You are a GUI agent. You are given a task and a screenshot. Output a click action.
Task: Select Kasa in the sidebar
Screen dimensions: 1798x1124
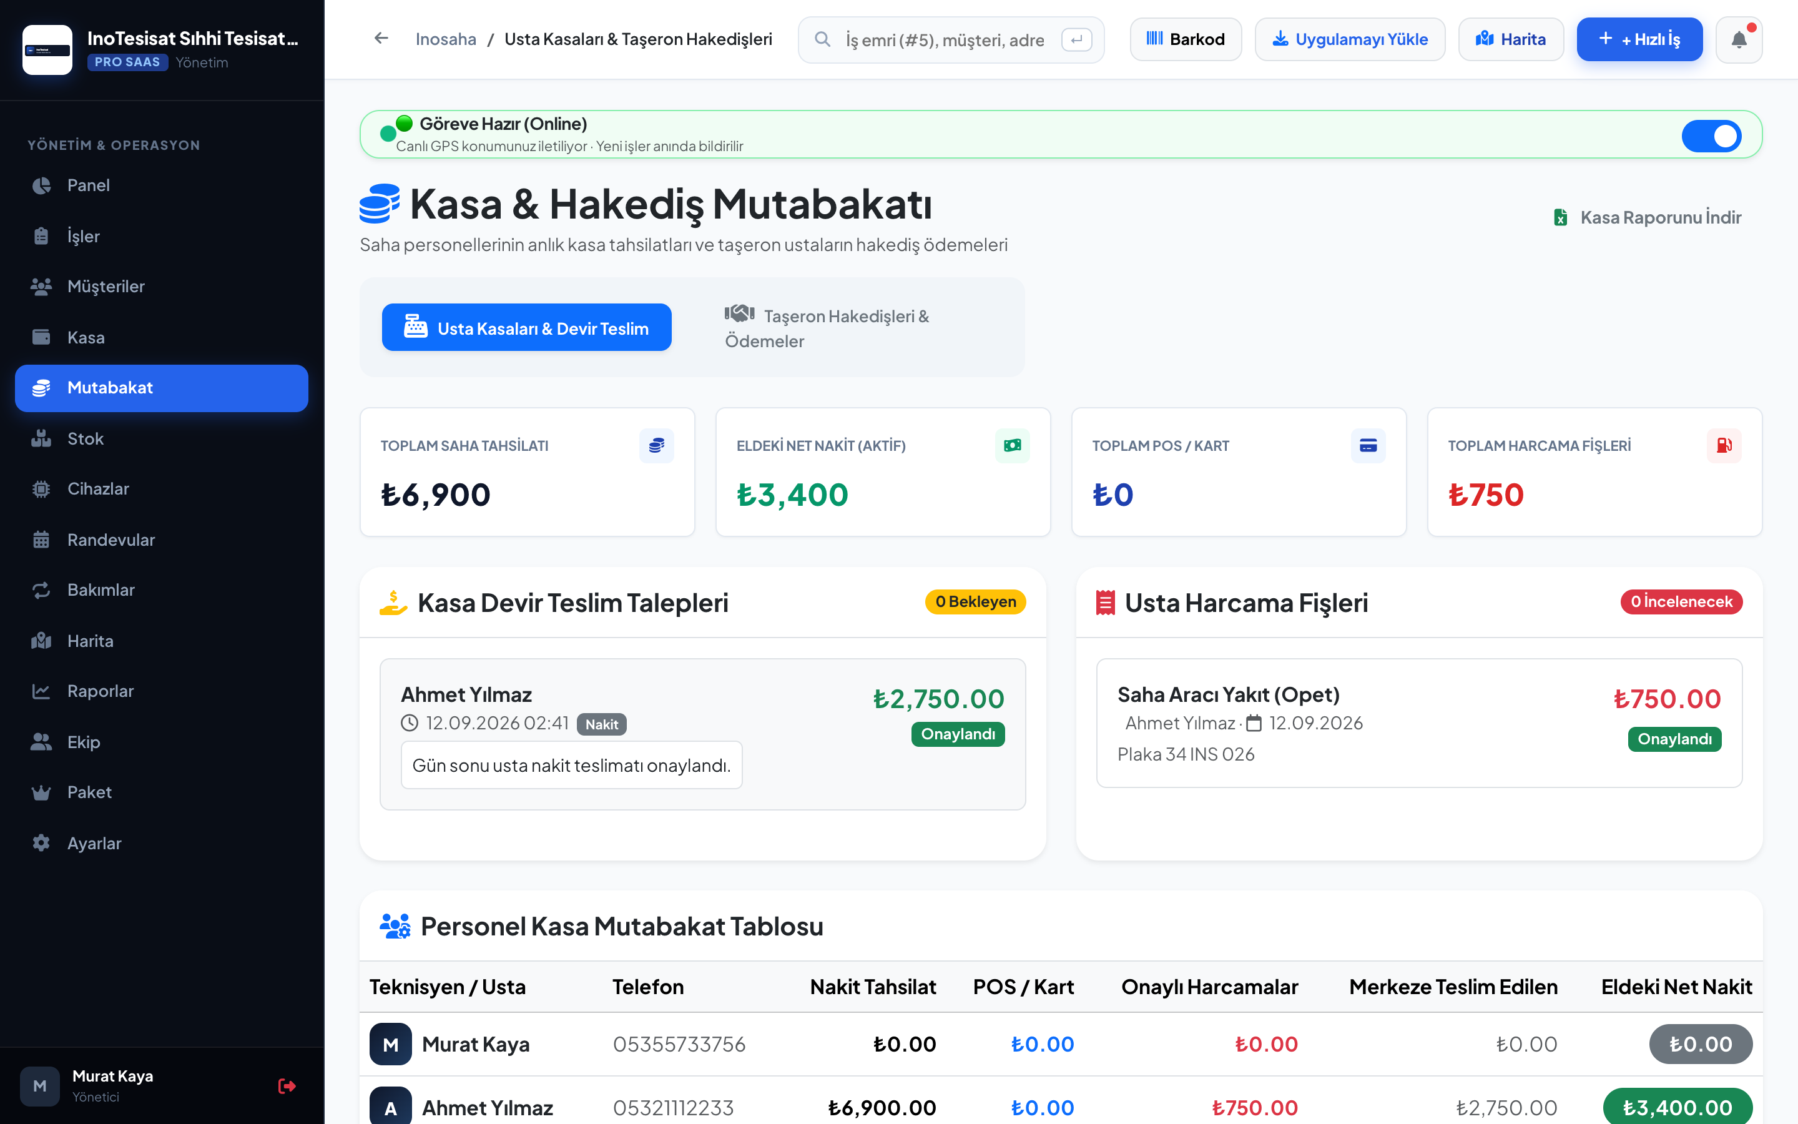click(161, 337)
